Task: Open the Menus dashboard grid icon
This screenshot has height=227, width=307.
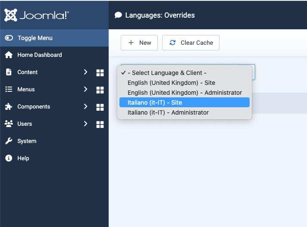Action: (100, 90)
